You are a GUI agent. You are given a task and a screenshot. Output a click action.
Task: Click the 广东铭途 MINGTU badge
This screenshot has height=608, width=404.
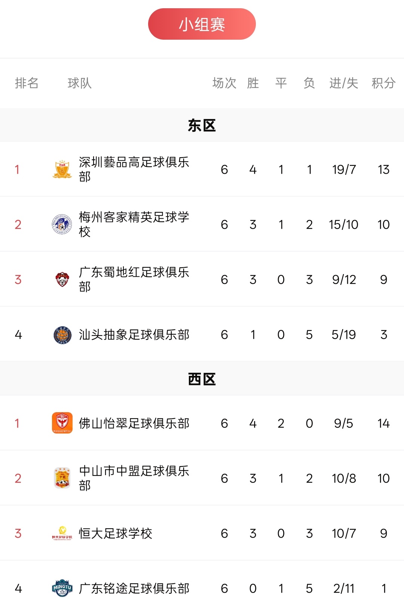(62, 588)
